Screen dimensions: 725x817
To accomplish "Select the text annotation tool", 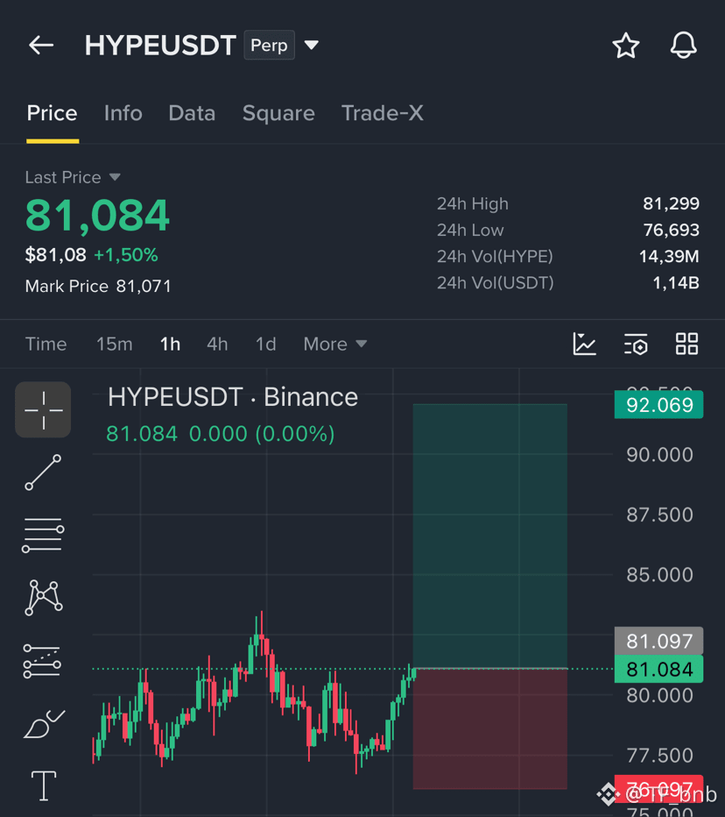I will [x=44, y=785].
